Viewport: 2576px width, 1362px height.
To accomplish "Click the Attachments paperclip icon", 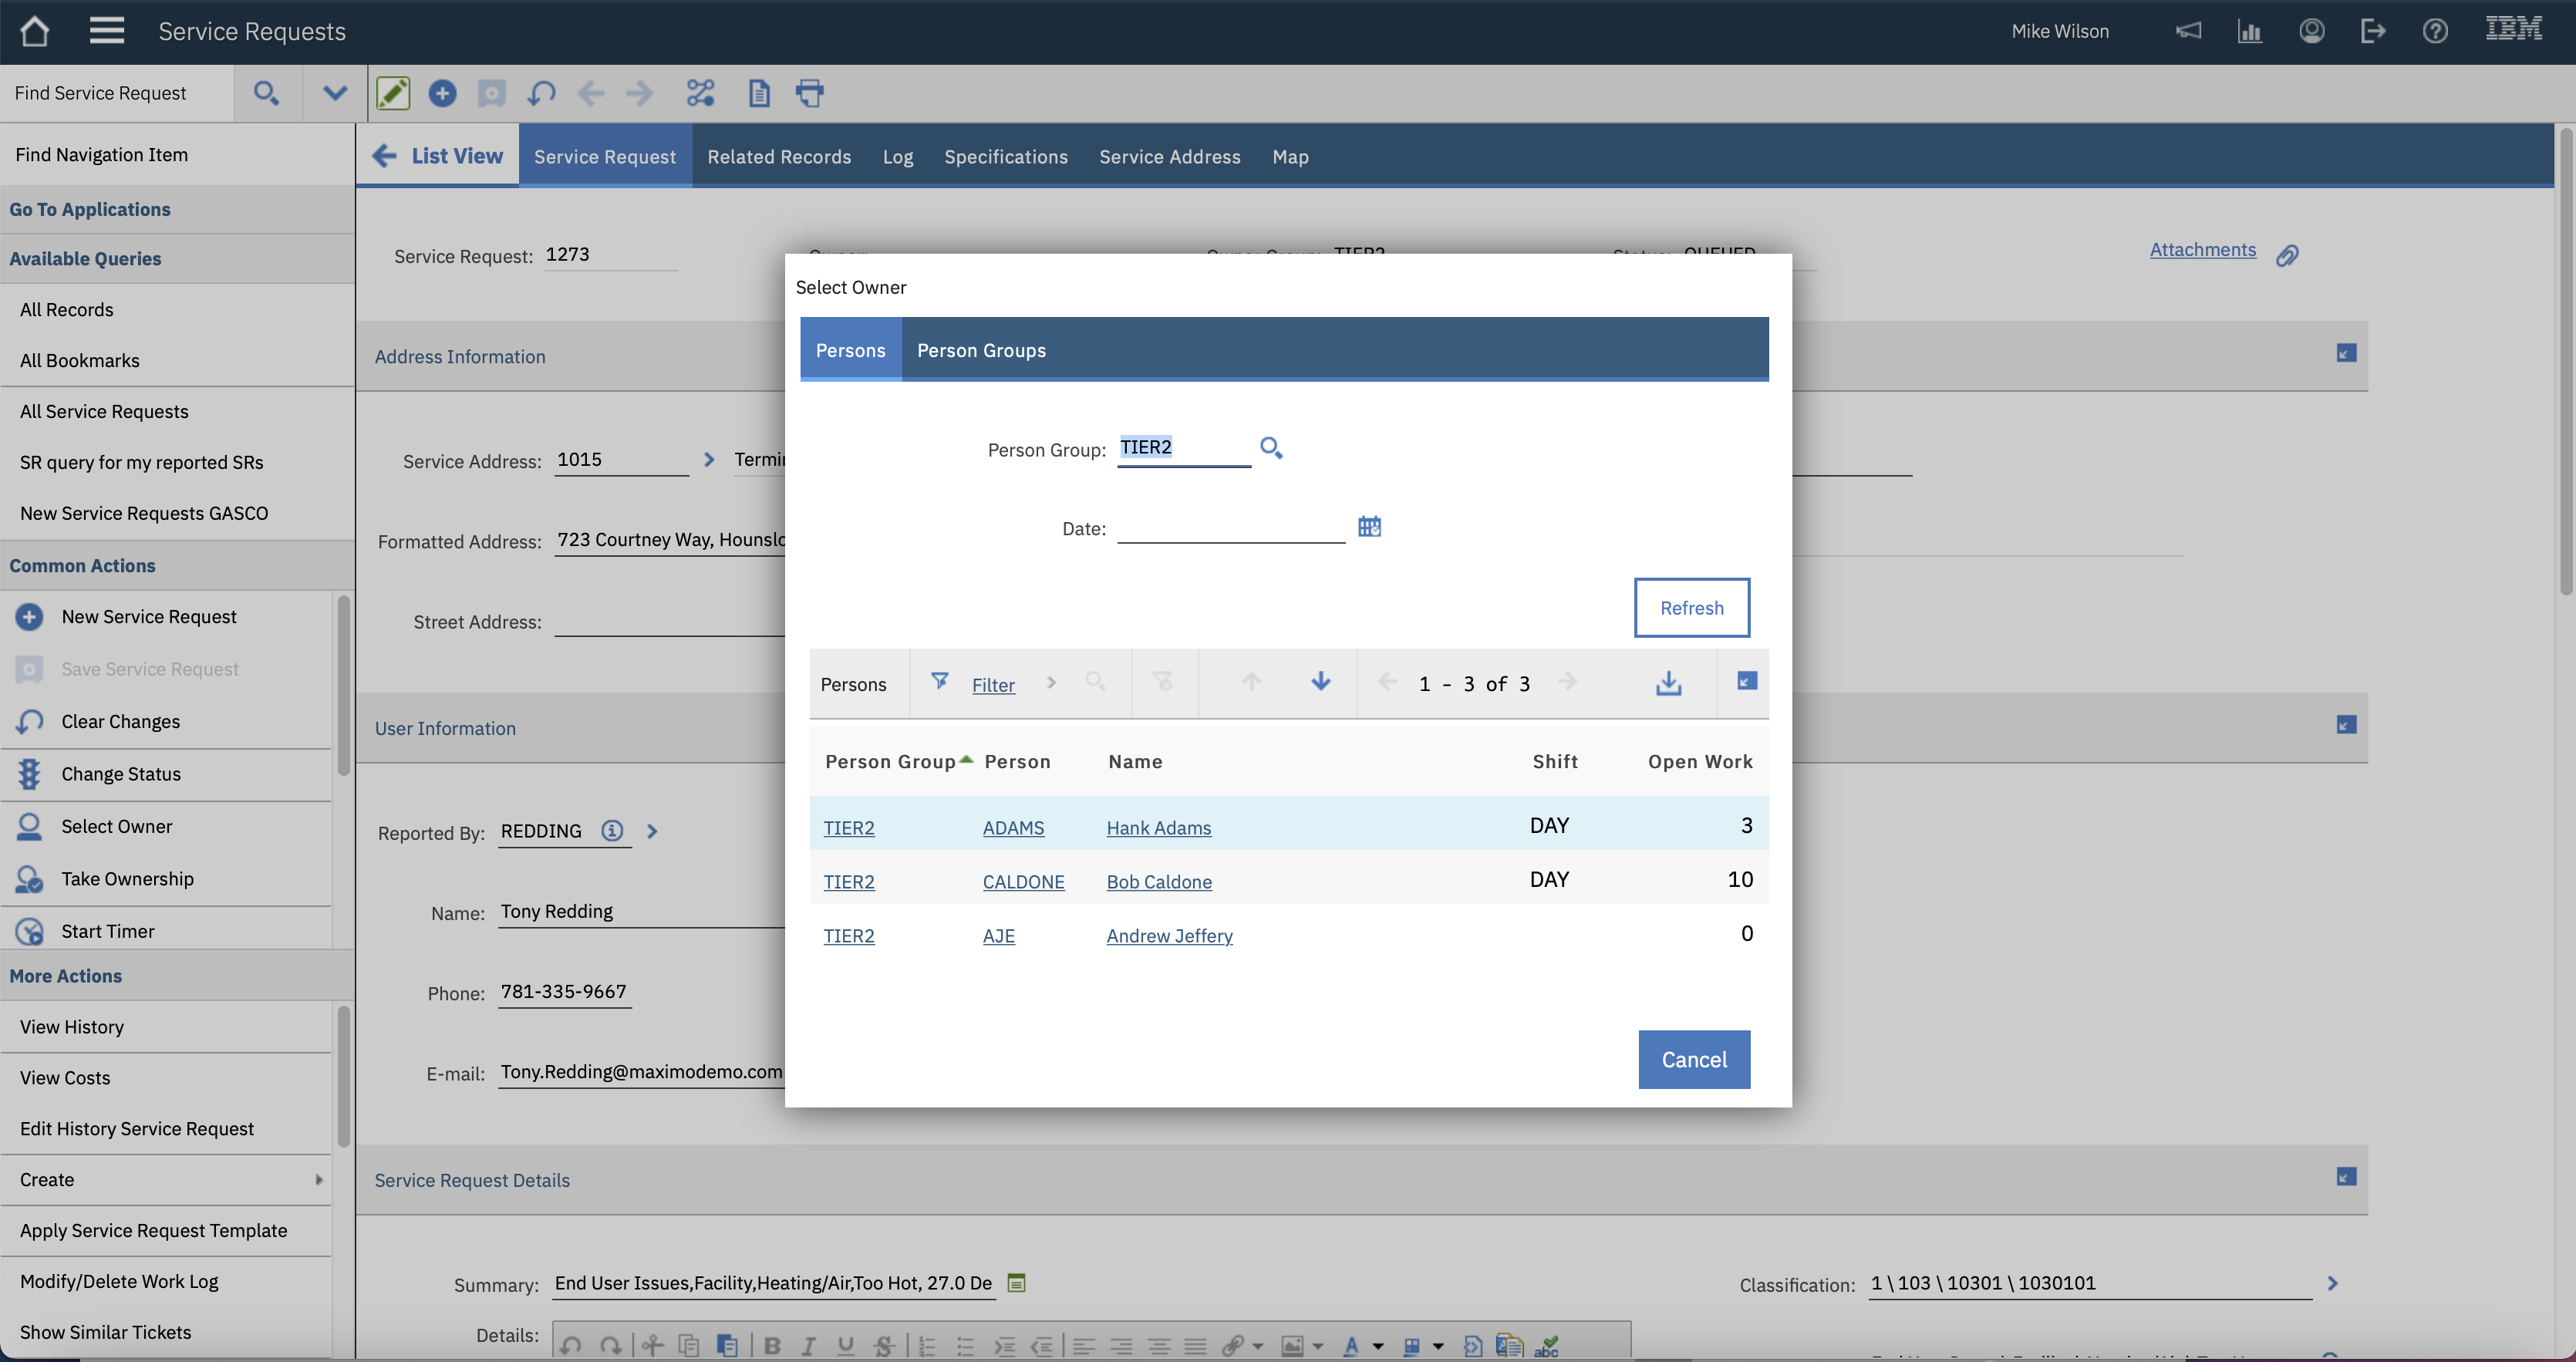I will click(x=2287, y=256).
